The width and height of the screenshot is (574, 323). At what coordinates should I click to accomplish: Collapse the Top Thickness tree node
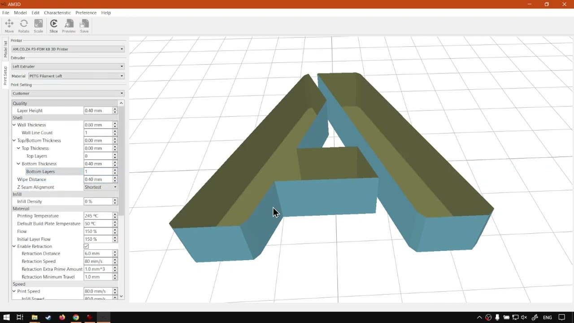[18, 148]
